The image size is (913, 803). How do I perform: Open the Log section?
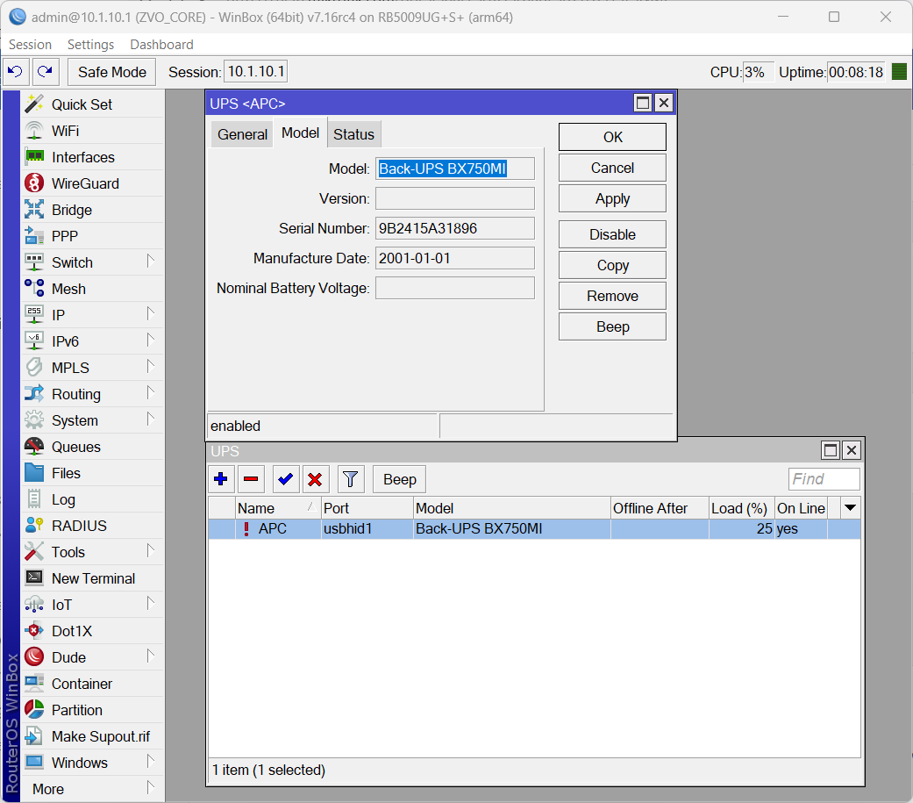[93, 499]
